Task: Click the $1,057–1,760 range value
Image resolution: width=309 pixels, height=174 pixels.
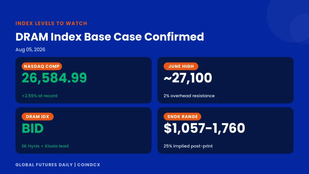Action: 204,128
